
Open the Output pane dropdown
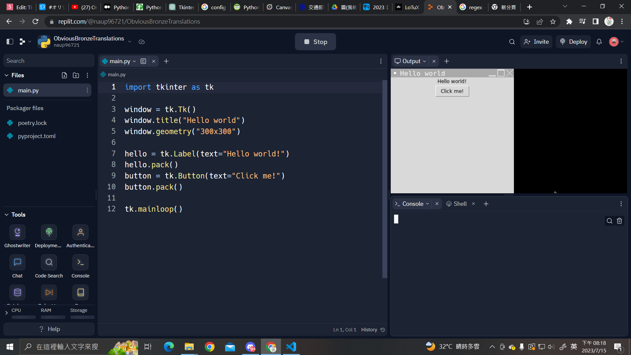pyautogui.click(x=425, y=61)
